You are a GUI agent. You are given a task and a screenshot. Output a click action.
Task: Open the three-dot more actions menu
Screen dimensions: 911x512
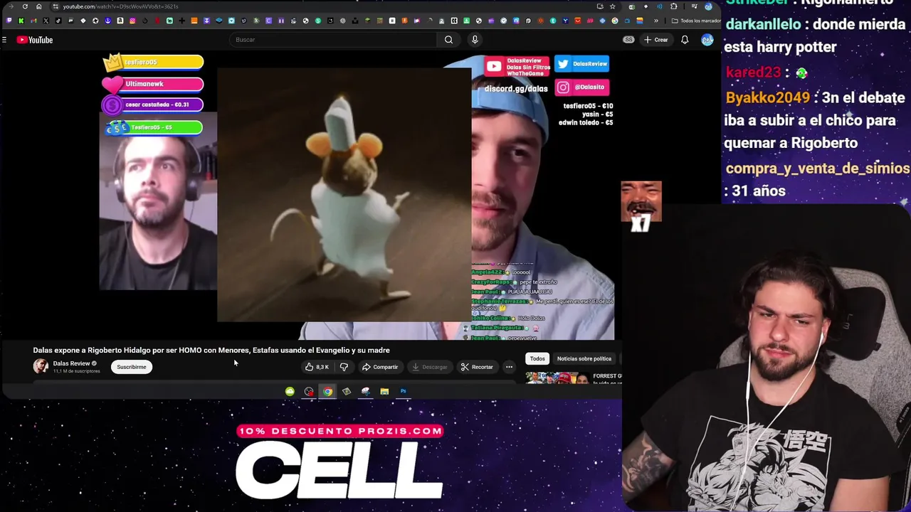tap(509, 367)
